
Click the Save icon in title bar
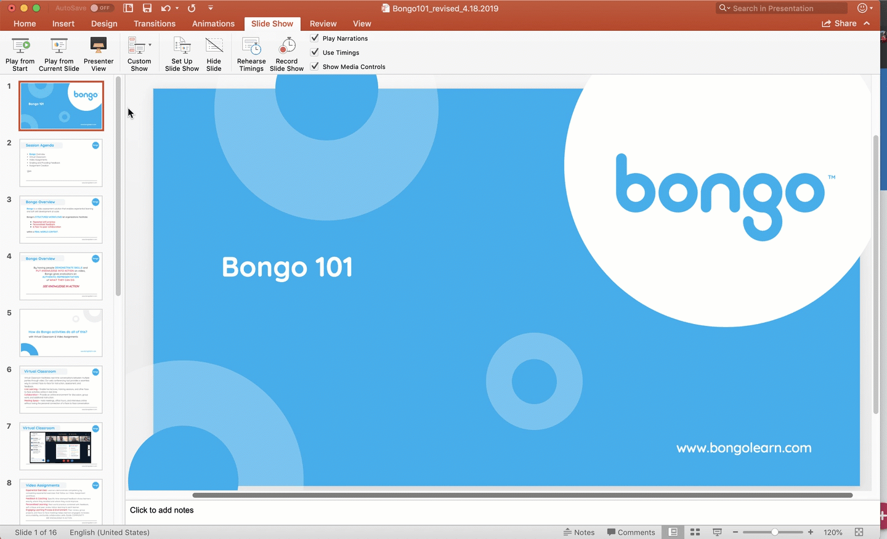coord(147,8)
